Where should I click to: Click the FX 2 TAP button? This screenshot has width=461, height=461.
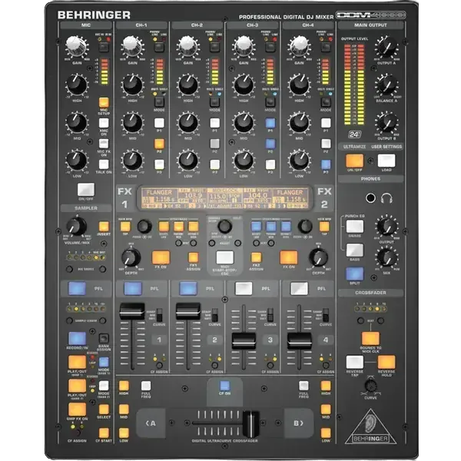tap(324, 227)
